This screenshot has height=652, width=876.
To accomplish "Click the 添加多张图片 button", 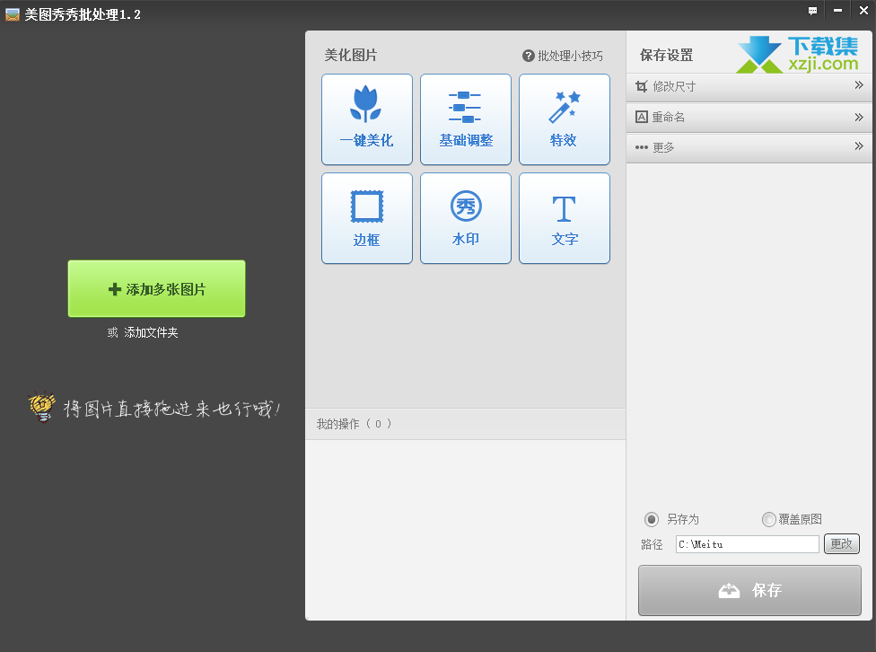I will (x=156, y=288).
